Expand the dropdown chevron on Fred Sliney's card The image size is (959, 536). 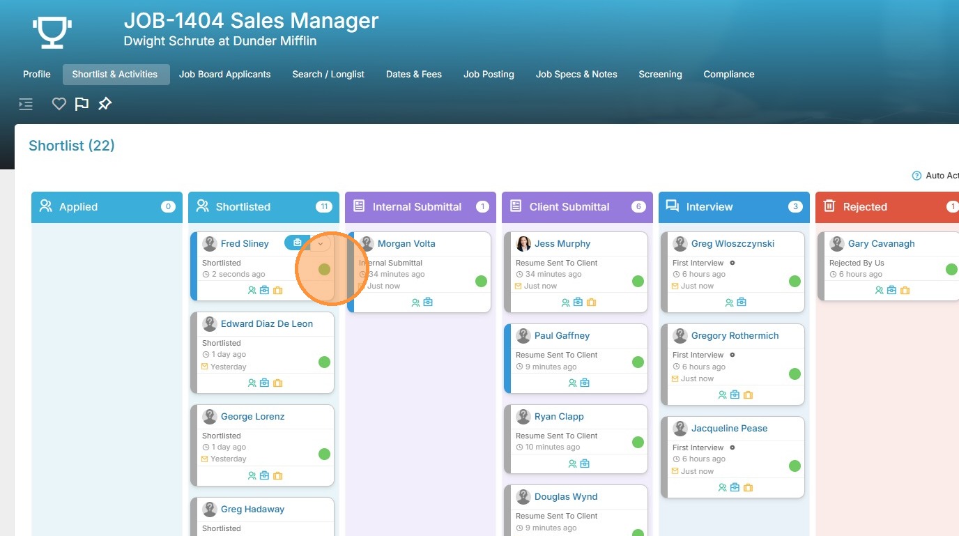click(321, 243)
